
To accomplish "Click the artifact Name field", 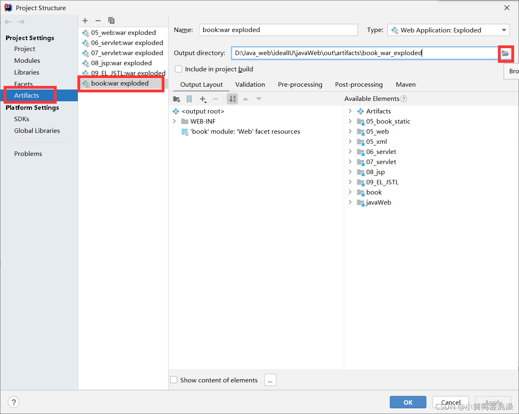I will pyautogui.click(x=278, y=30).
